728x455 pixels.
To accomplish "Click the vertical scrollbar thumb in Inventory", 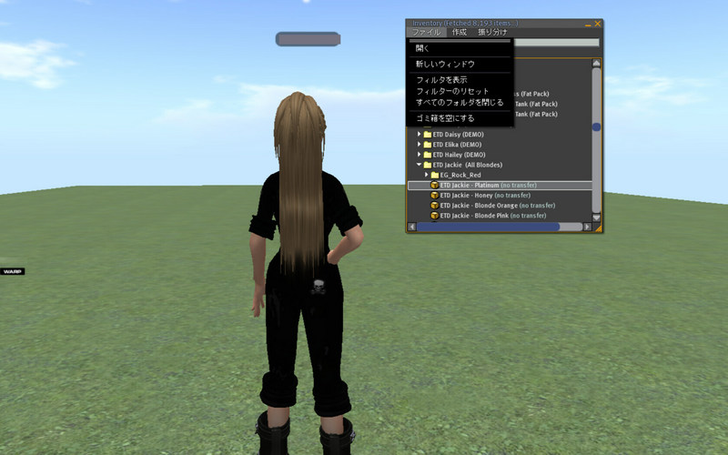I will 596,126.
